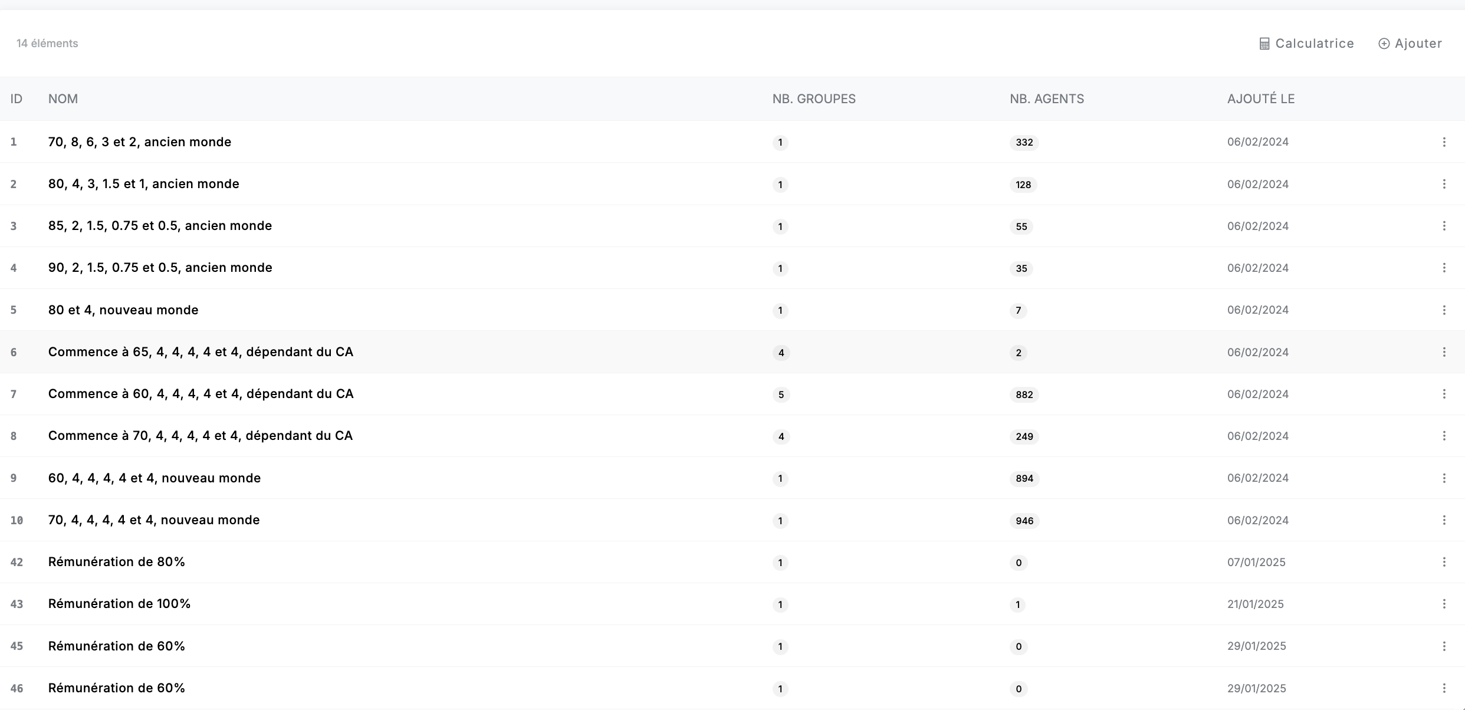Select '70, 8, 6, 3 et 2, ancien monde'
Viewport: 1465px width, 710px height.
point(140,142)
